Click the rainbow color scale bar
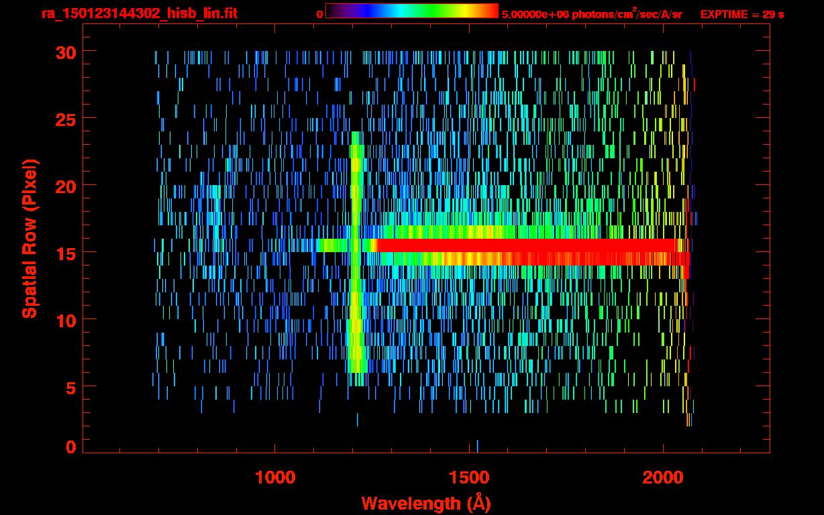The height and width of the screenshot is (515, 824). tap(412, 11)
